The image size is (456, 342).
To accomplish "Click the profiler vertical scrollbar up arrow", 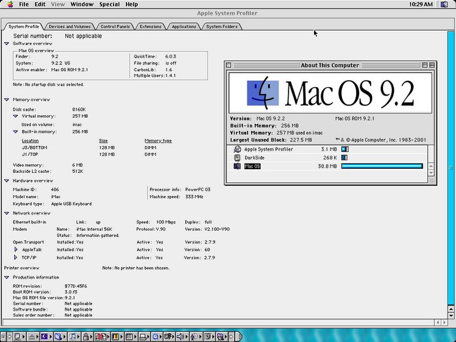I will click(x=451, y=309).
